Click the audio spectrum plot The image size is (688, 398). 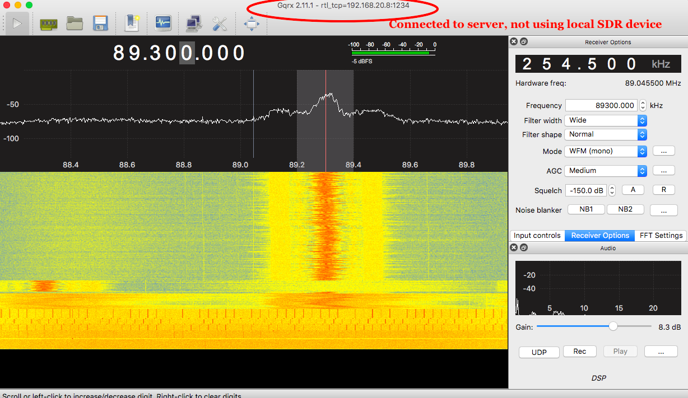coord(598,288)
